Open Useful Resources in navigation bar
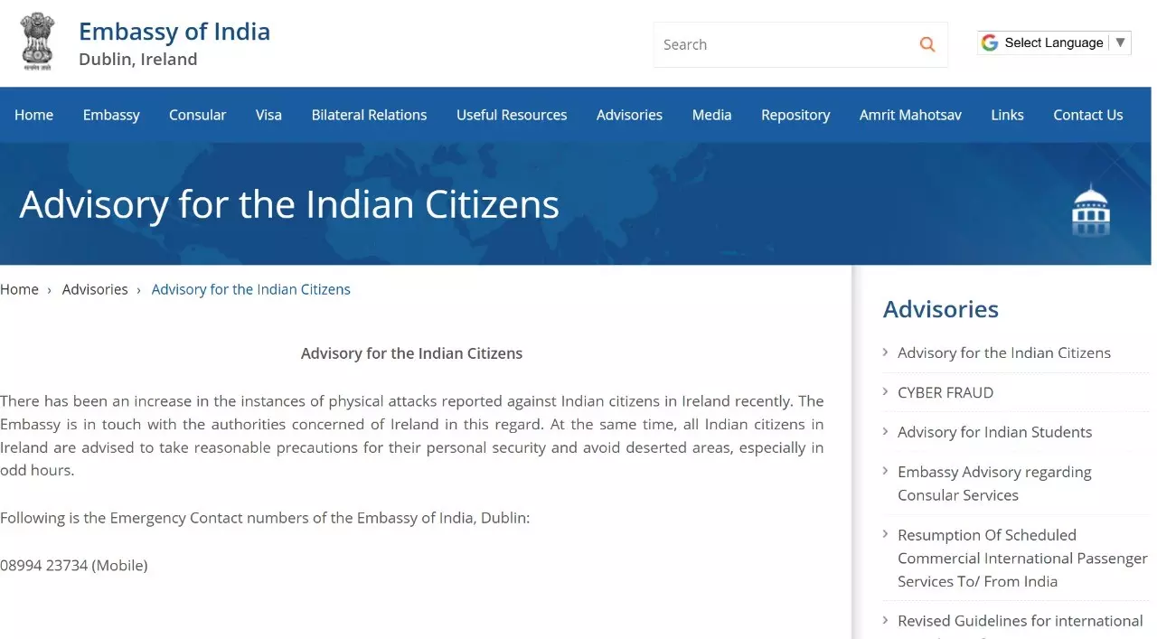 click(512, 115)
